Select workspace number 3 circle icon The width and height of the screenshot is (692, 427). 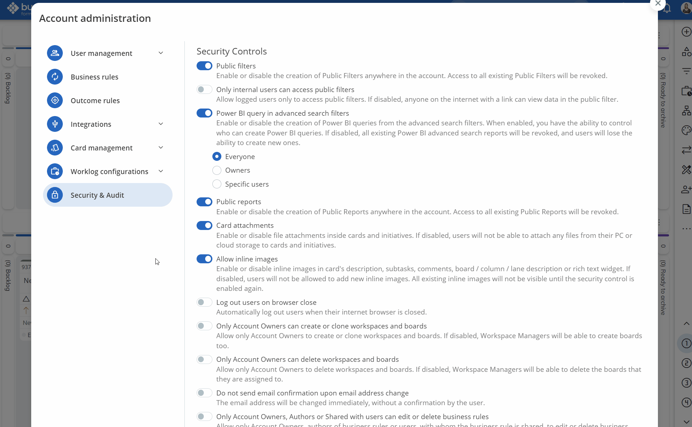pos(686,383)
